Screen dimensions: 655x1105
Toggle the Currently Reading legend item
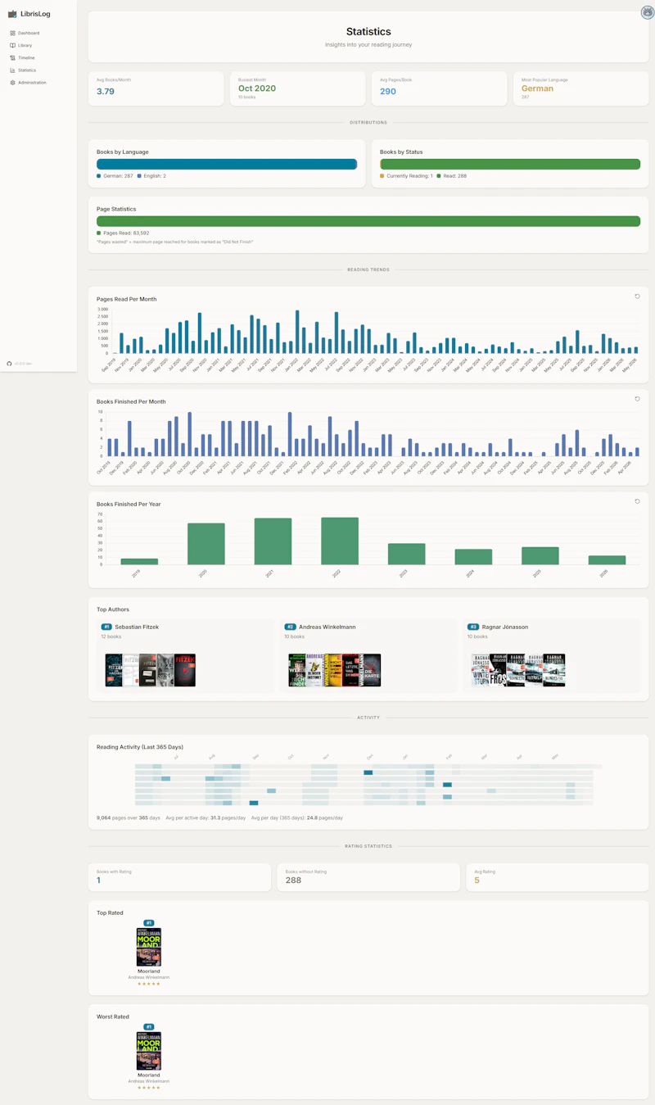(x=407, y=175)
